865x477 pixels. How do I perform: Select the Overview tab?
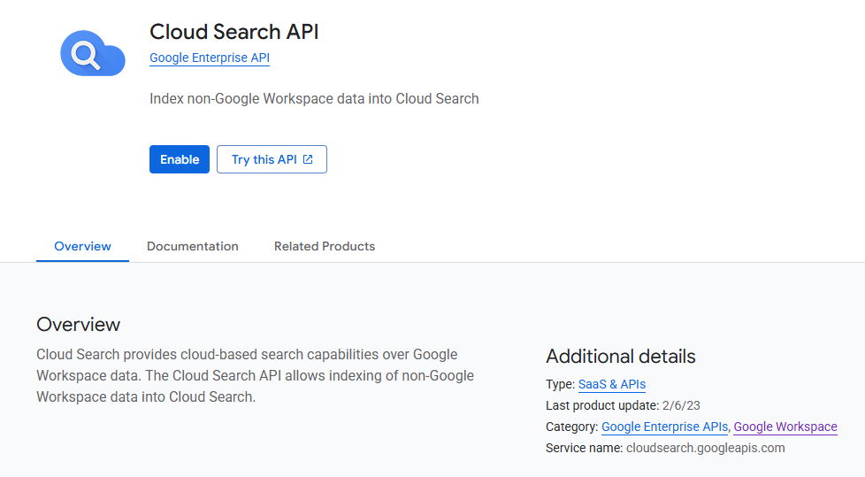[x=82, y=246]
